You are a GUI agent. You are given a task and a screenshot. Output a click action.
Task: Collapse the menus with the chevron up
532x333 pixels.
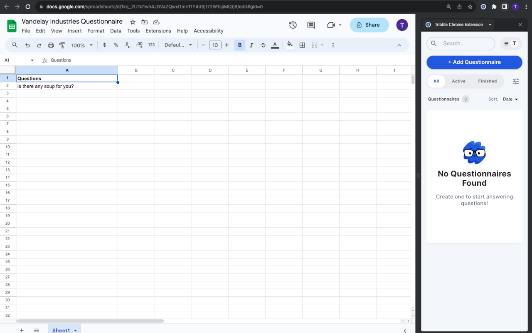click(x=399, y=45)
